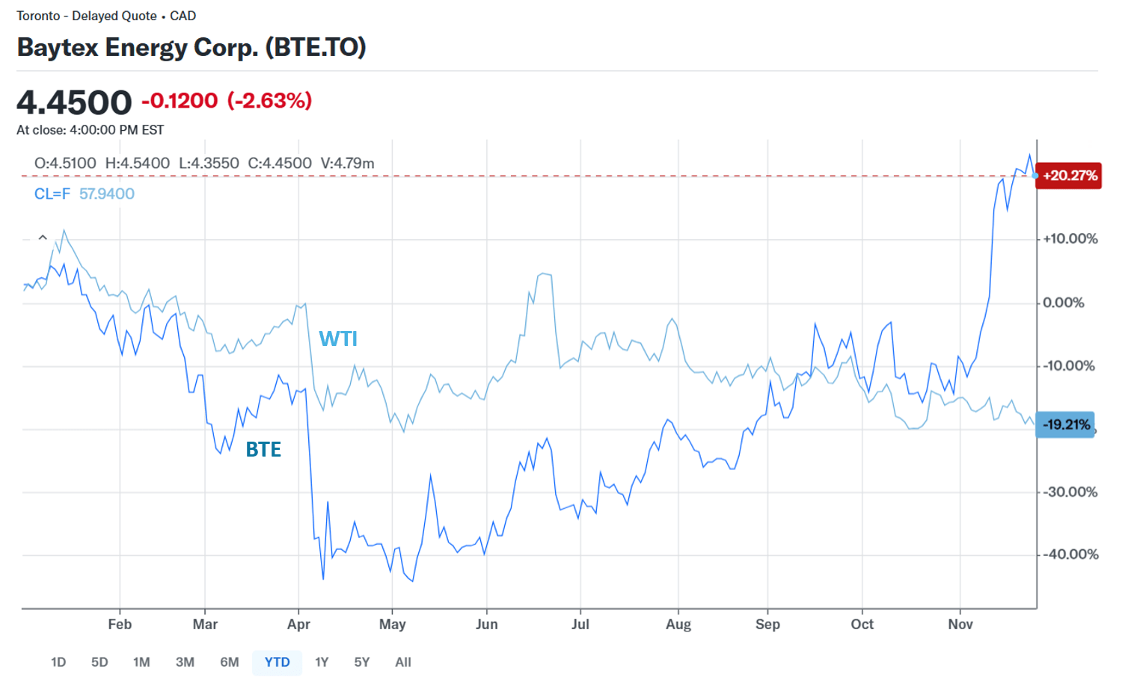Click the +20.27% performance badge

[x=1068, y=176]
